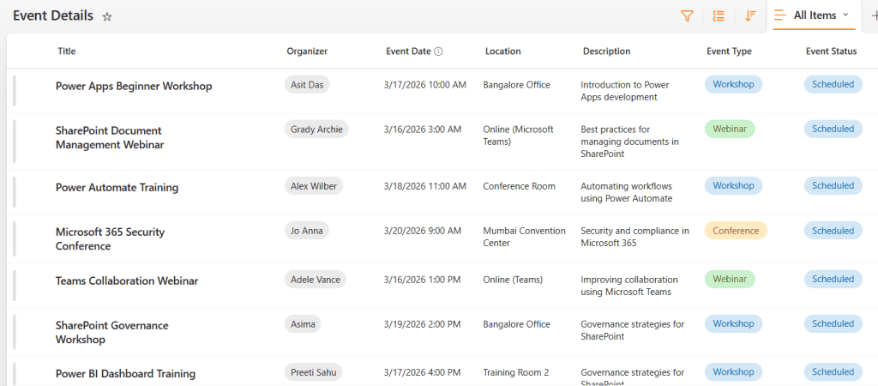Click the Webinar pill for SharePoint Document Management
The width and height of the screenshot is (878, 386).
[730, 129]
